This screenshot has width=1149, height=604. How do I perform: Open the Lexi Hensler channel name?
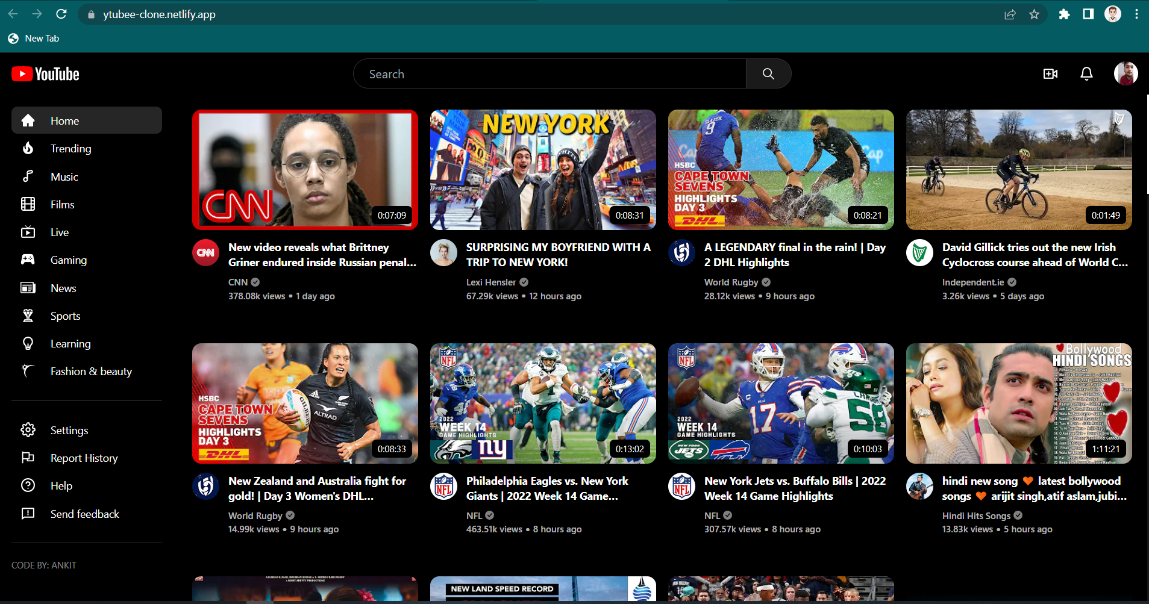tap(491, 282)
